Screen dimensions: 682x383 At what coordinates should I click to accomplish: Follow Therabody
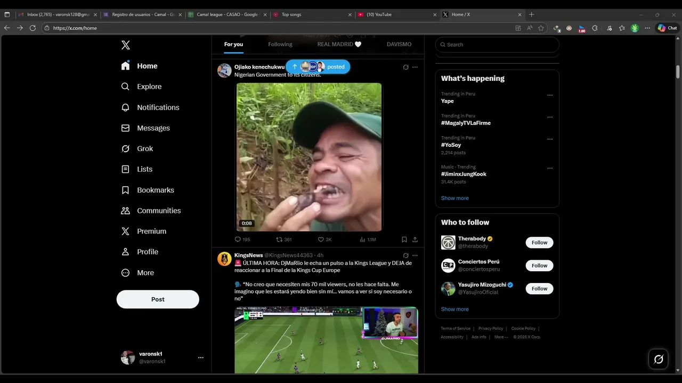click(539, 243)
